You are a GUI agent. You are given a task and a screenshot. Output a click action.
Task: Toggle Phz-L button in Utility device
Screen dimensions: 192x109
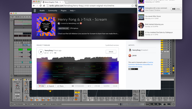coord(15,100)
